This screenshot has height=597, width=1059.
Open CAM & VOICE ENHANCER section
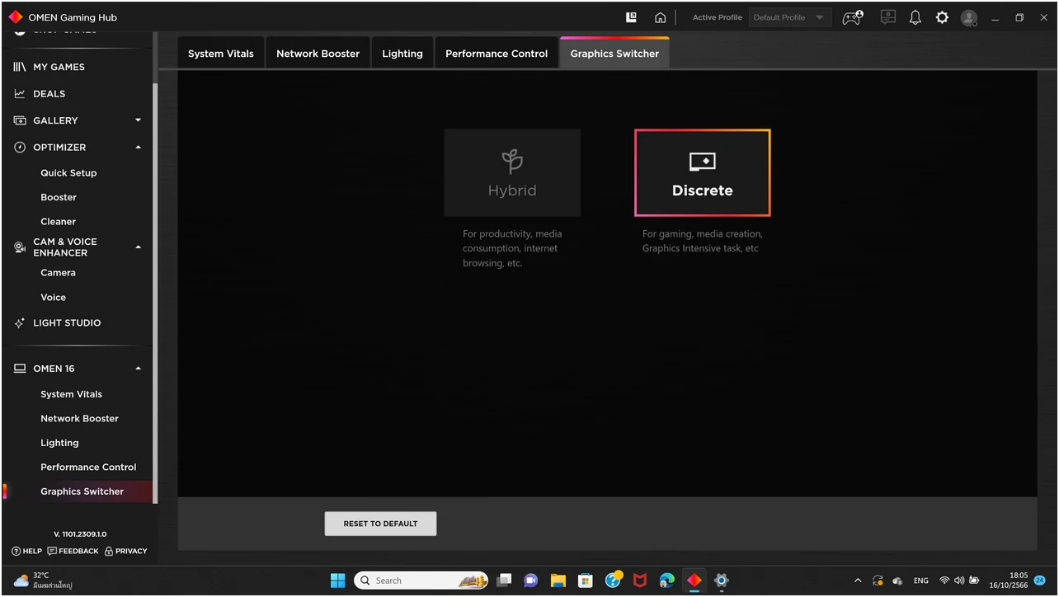point(65,247)
